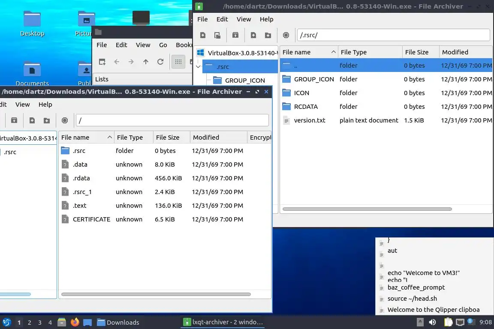Go forward in the file manager
The image size is (494, 329).
131,62
